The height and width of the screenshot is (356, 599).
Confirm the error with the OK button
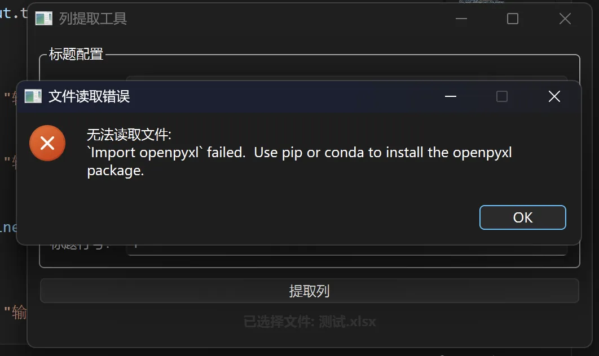(523, 217)
